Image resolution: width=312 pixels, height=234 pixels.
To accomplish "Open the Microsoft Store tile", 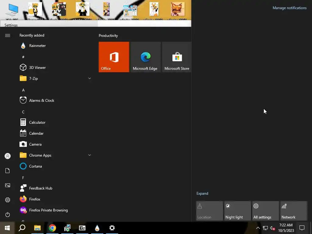I will coord(177,57).
